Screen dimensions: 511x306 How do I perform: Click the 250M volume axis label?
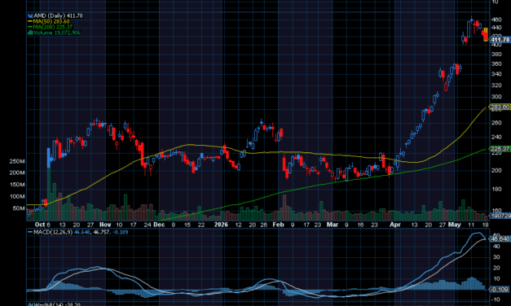17,161
